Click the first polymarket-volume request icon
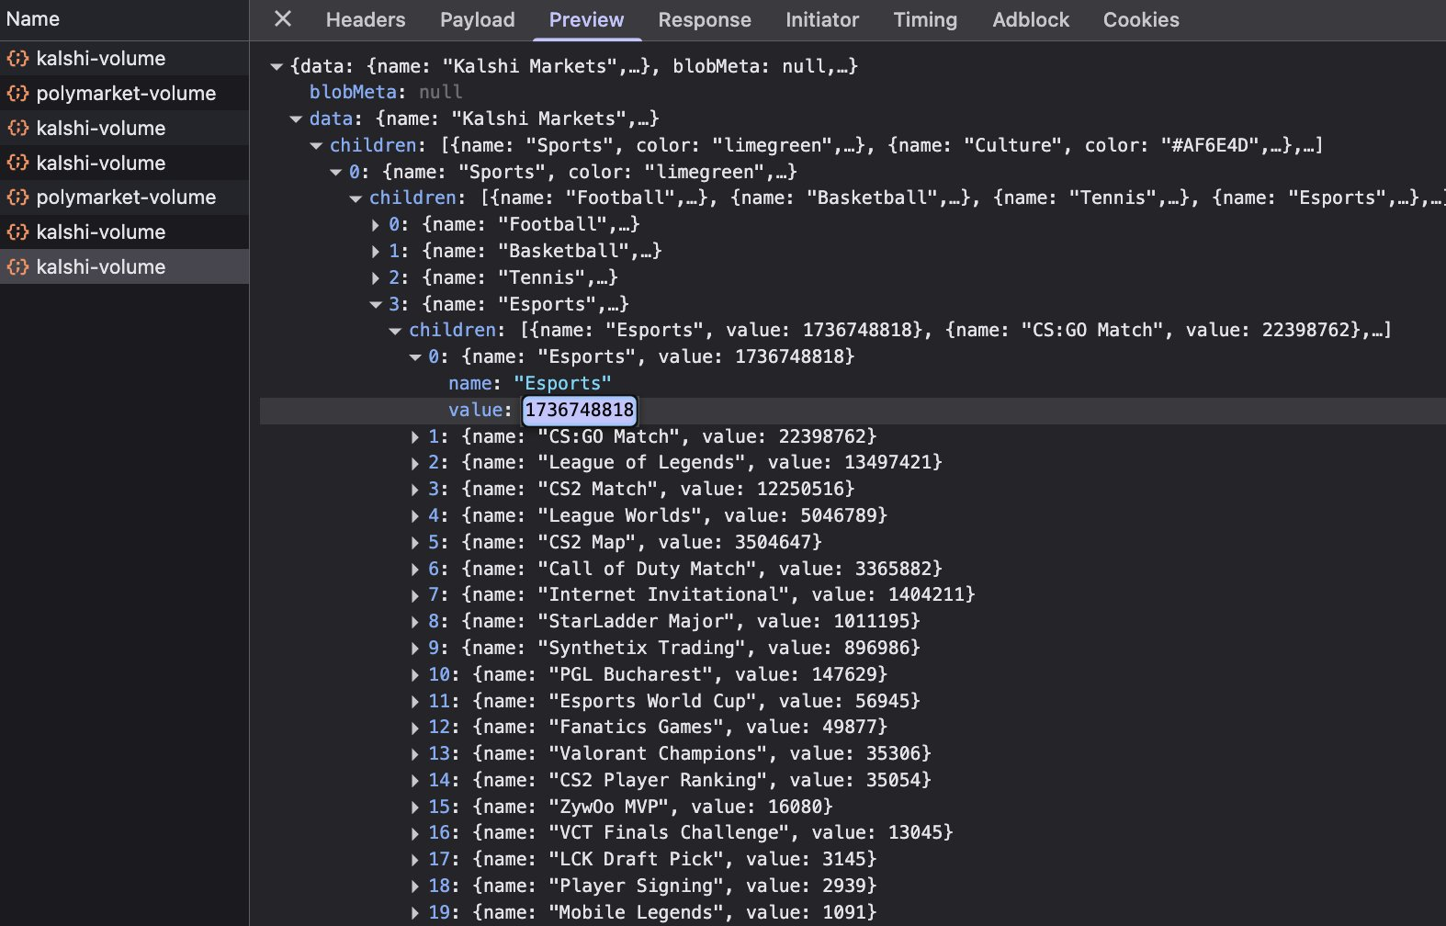Screen dimensions: 1446x926 tap(17, 94)
